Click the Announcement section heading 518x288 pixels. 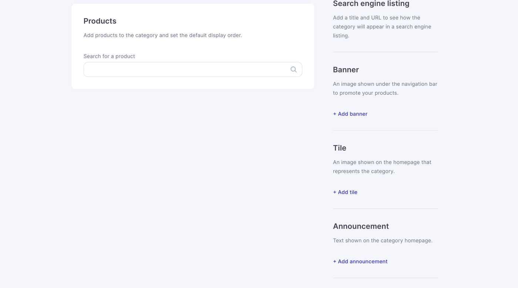tap(361, 226)
